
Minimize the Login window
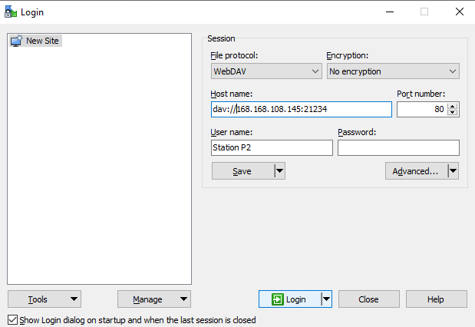(x=390, y=12)
